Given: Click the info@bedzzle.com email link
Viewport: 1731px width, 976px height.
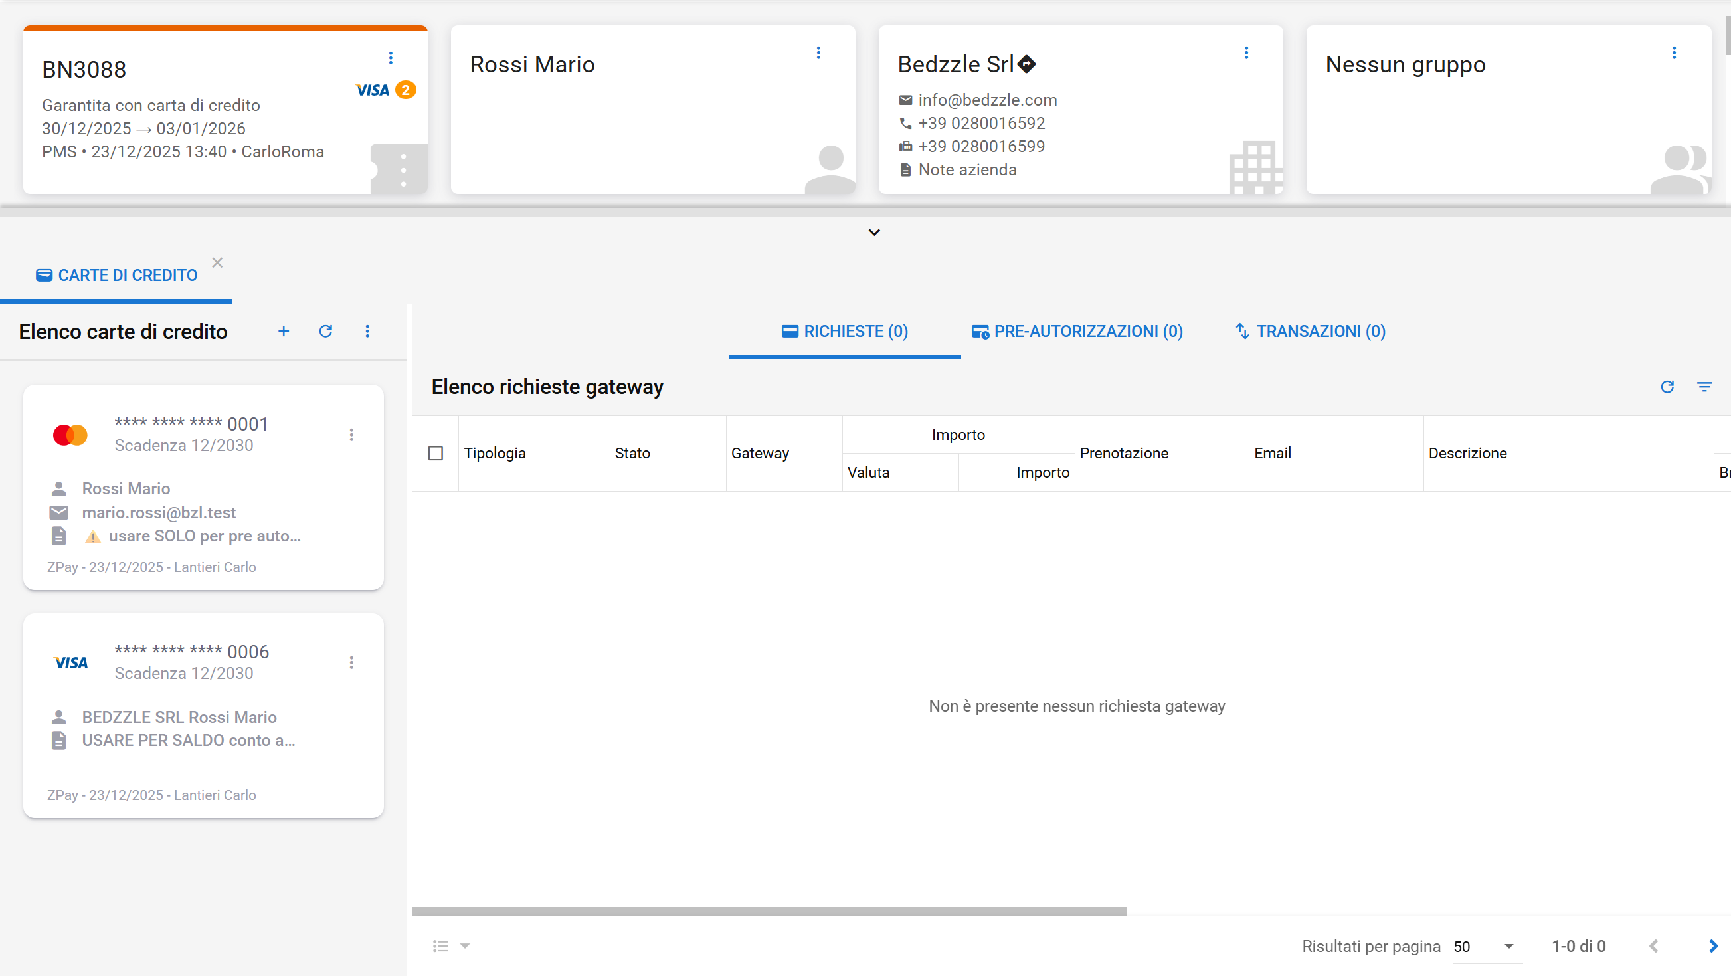Looking at the screenshot, I should (x=987, y=100).
